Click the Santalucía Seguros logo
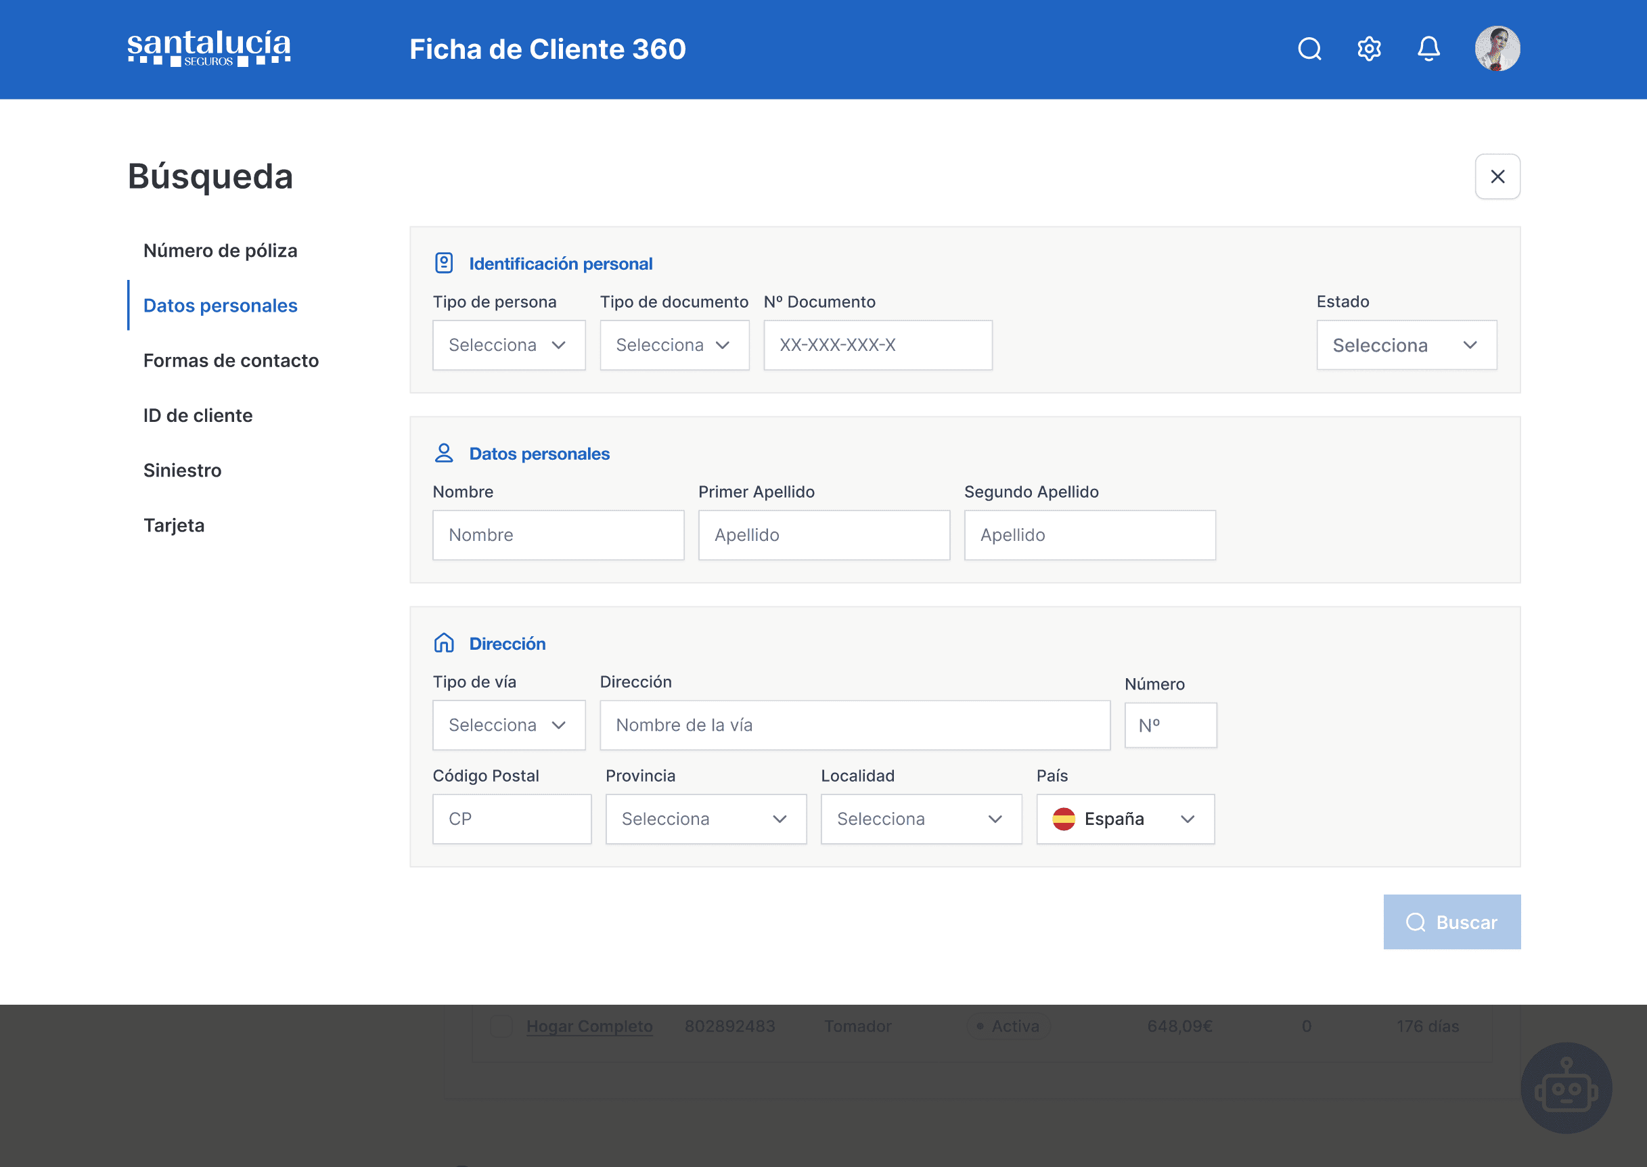 coord(209,49)
